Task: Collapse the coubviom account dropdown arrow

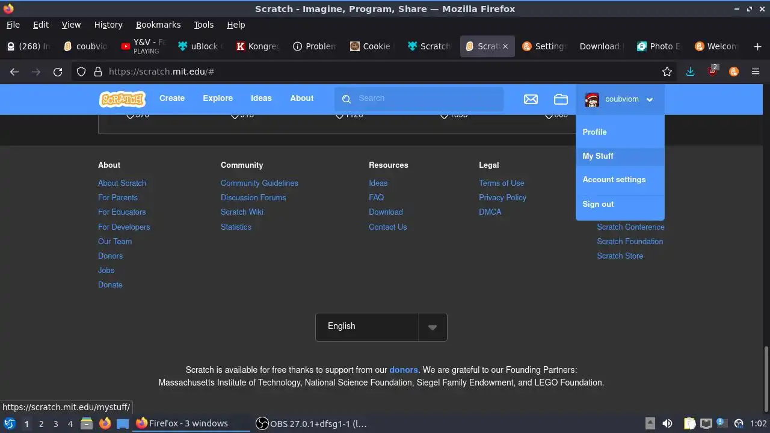Action: pyautogui.click(x=650, y=100)
